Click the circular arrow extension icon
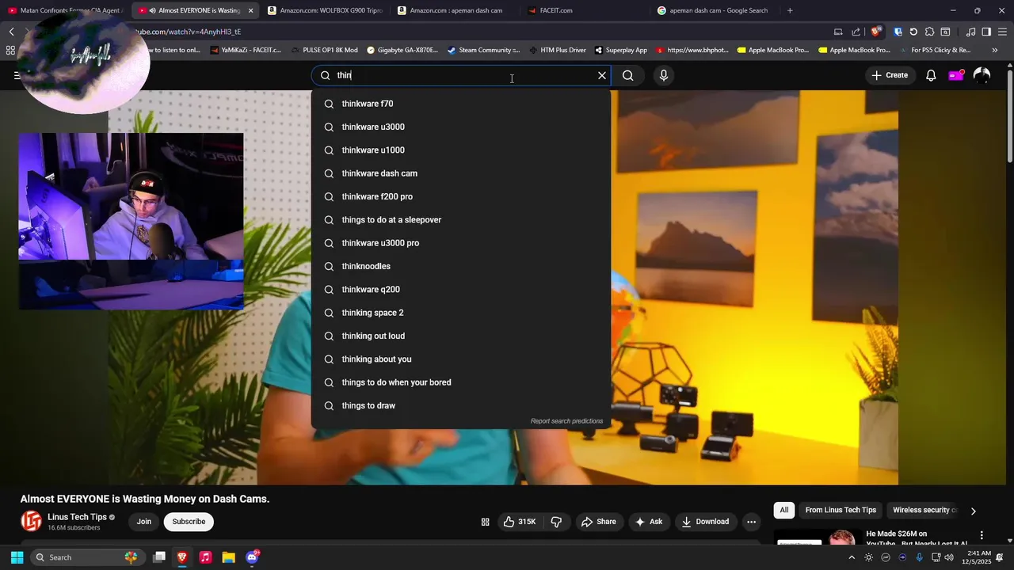This screenshot has height=570, width=1014. coord(913,32)
